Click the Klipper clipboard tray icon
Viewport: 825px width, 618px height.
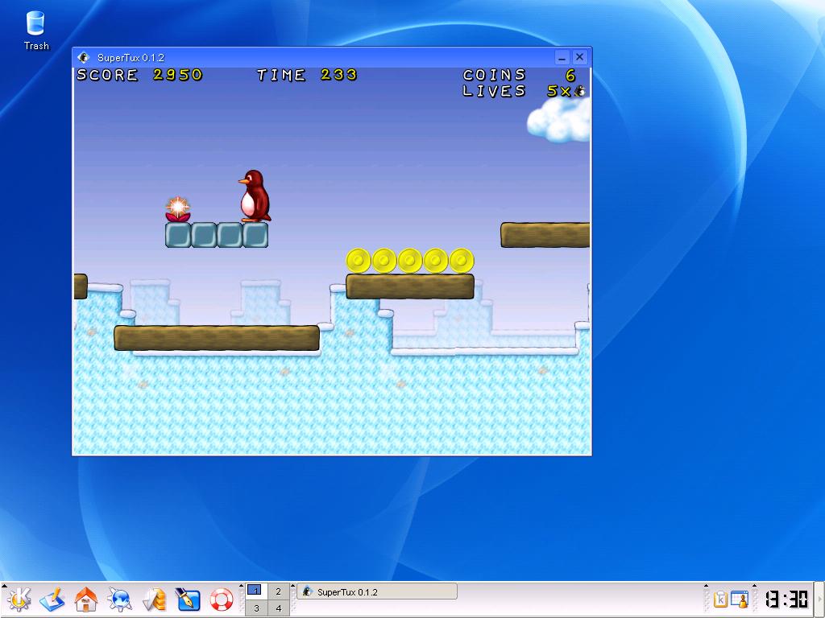pos(720,599)
